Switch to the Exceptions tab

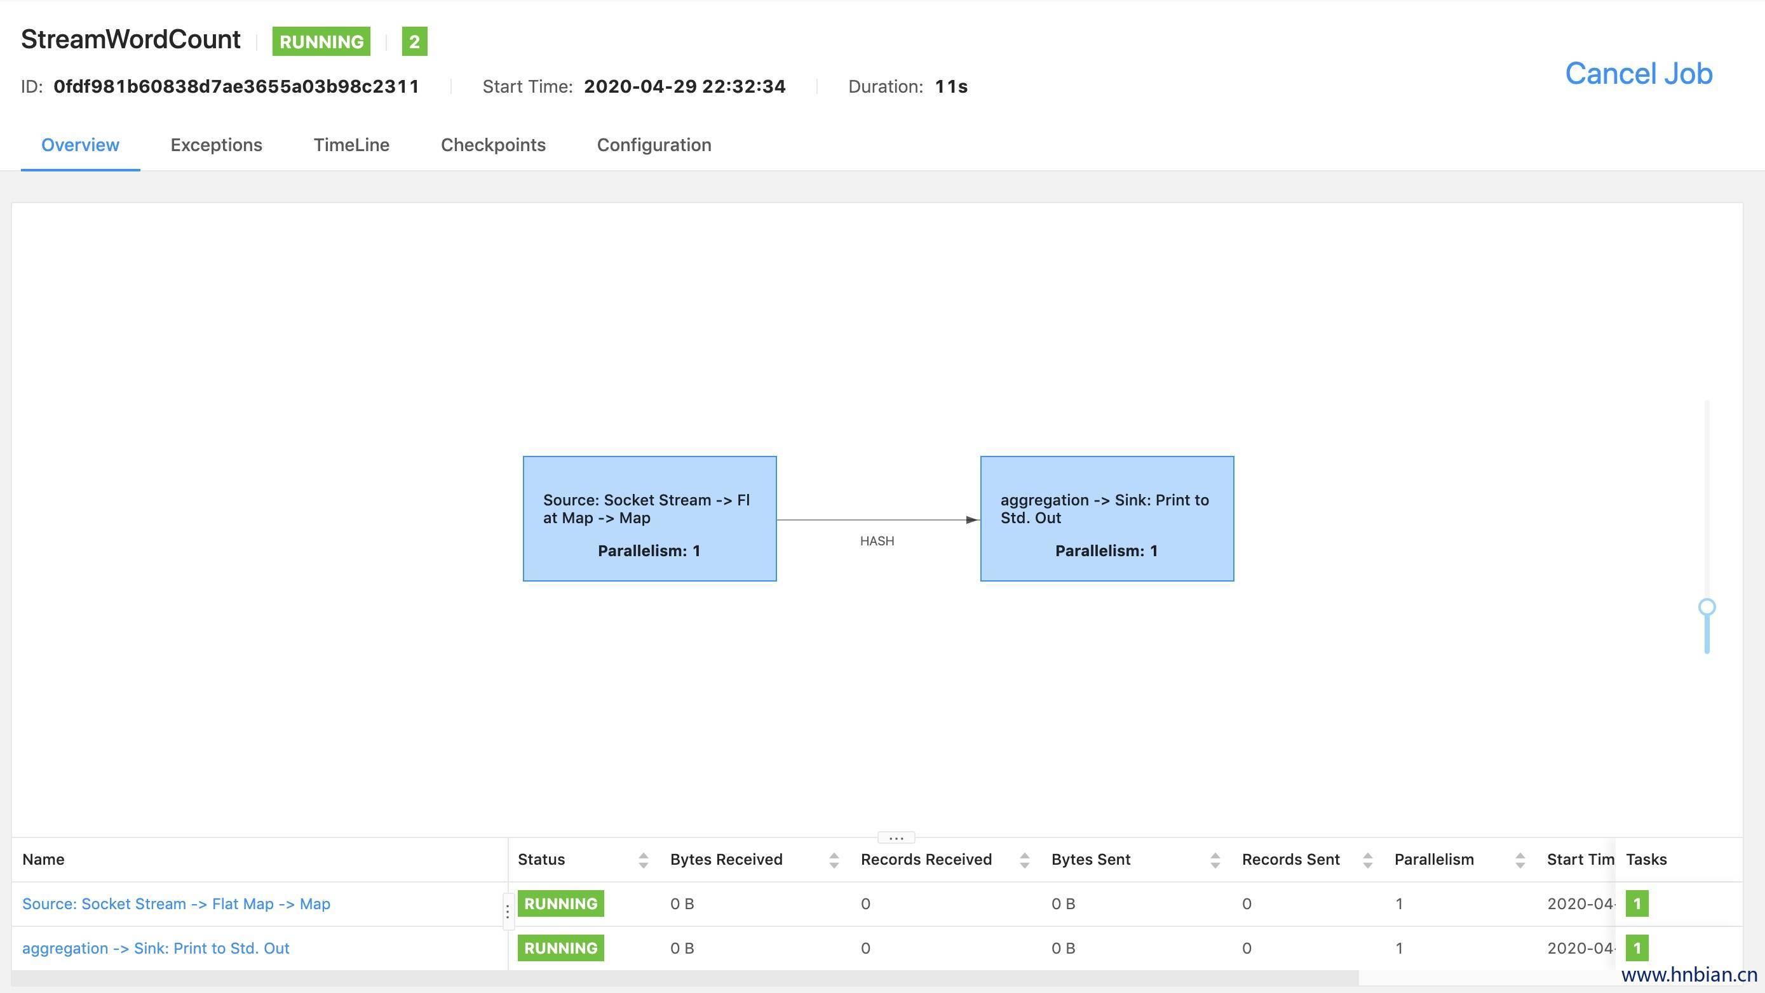click(216, 145)
